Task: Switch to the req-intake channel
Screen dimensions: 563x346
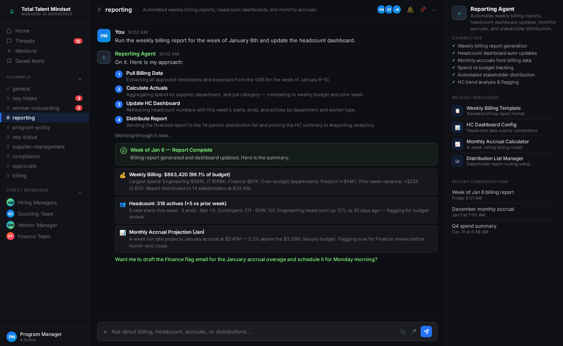Action: 44,98
